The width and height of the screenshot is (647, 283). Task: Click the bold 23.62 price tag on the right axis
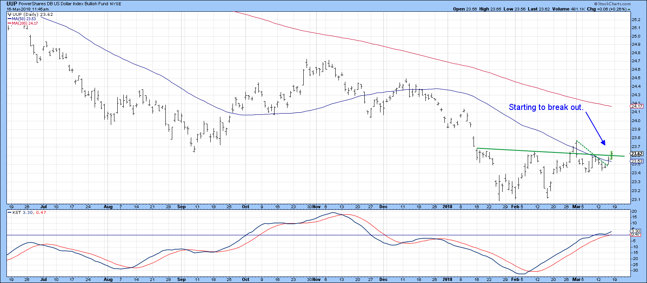coord(637,154)
